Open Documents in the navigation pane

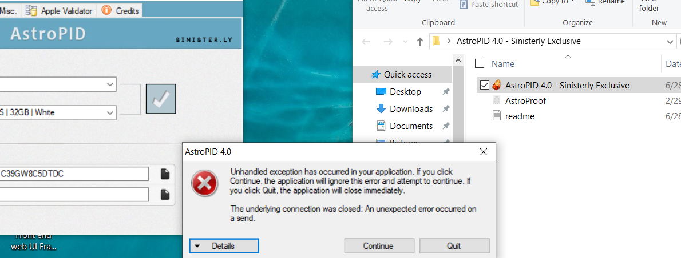tap(411, 126)
